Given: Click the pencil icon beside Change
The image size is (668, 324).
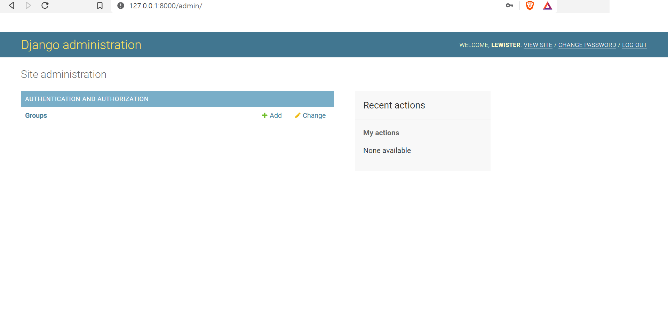Looking at the screenshot, I should [x=297, y=115].
